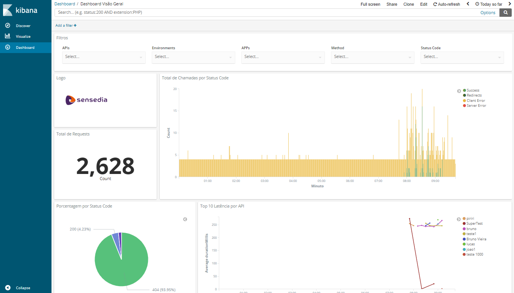
Task: Click inside the search query field
Action: click(x=229, y=12)
